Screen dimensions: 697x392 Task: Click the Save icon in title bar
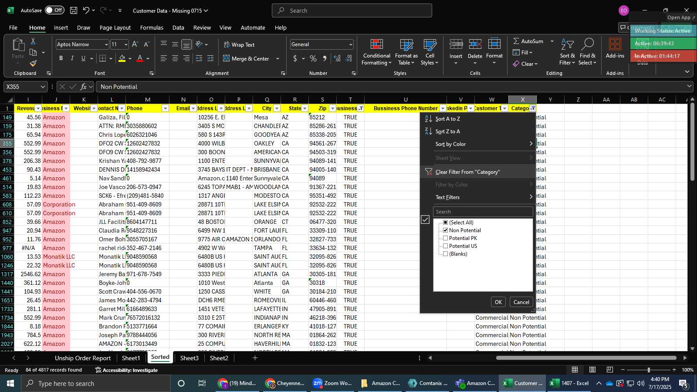pyautogui.click(x=74, y=10)
